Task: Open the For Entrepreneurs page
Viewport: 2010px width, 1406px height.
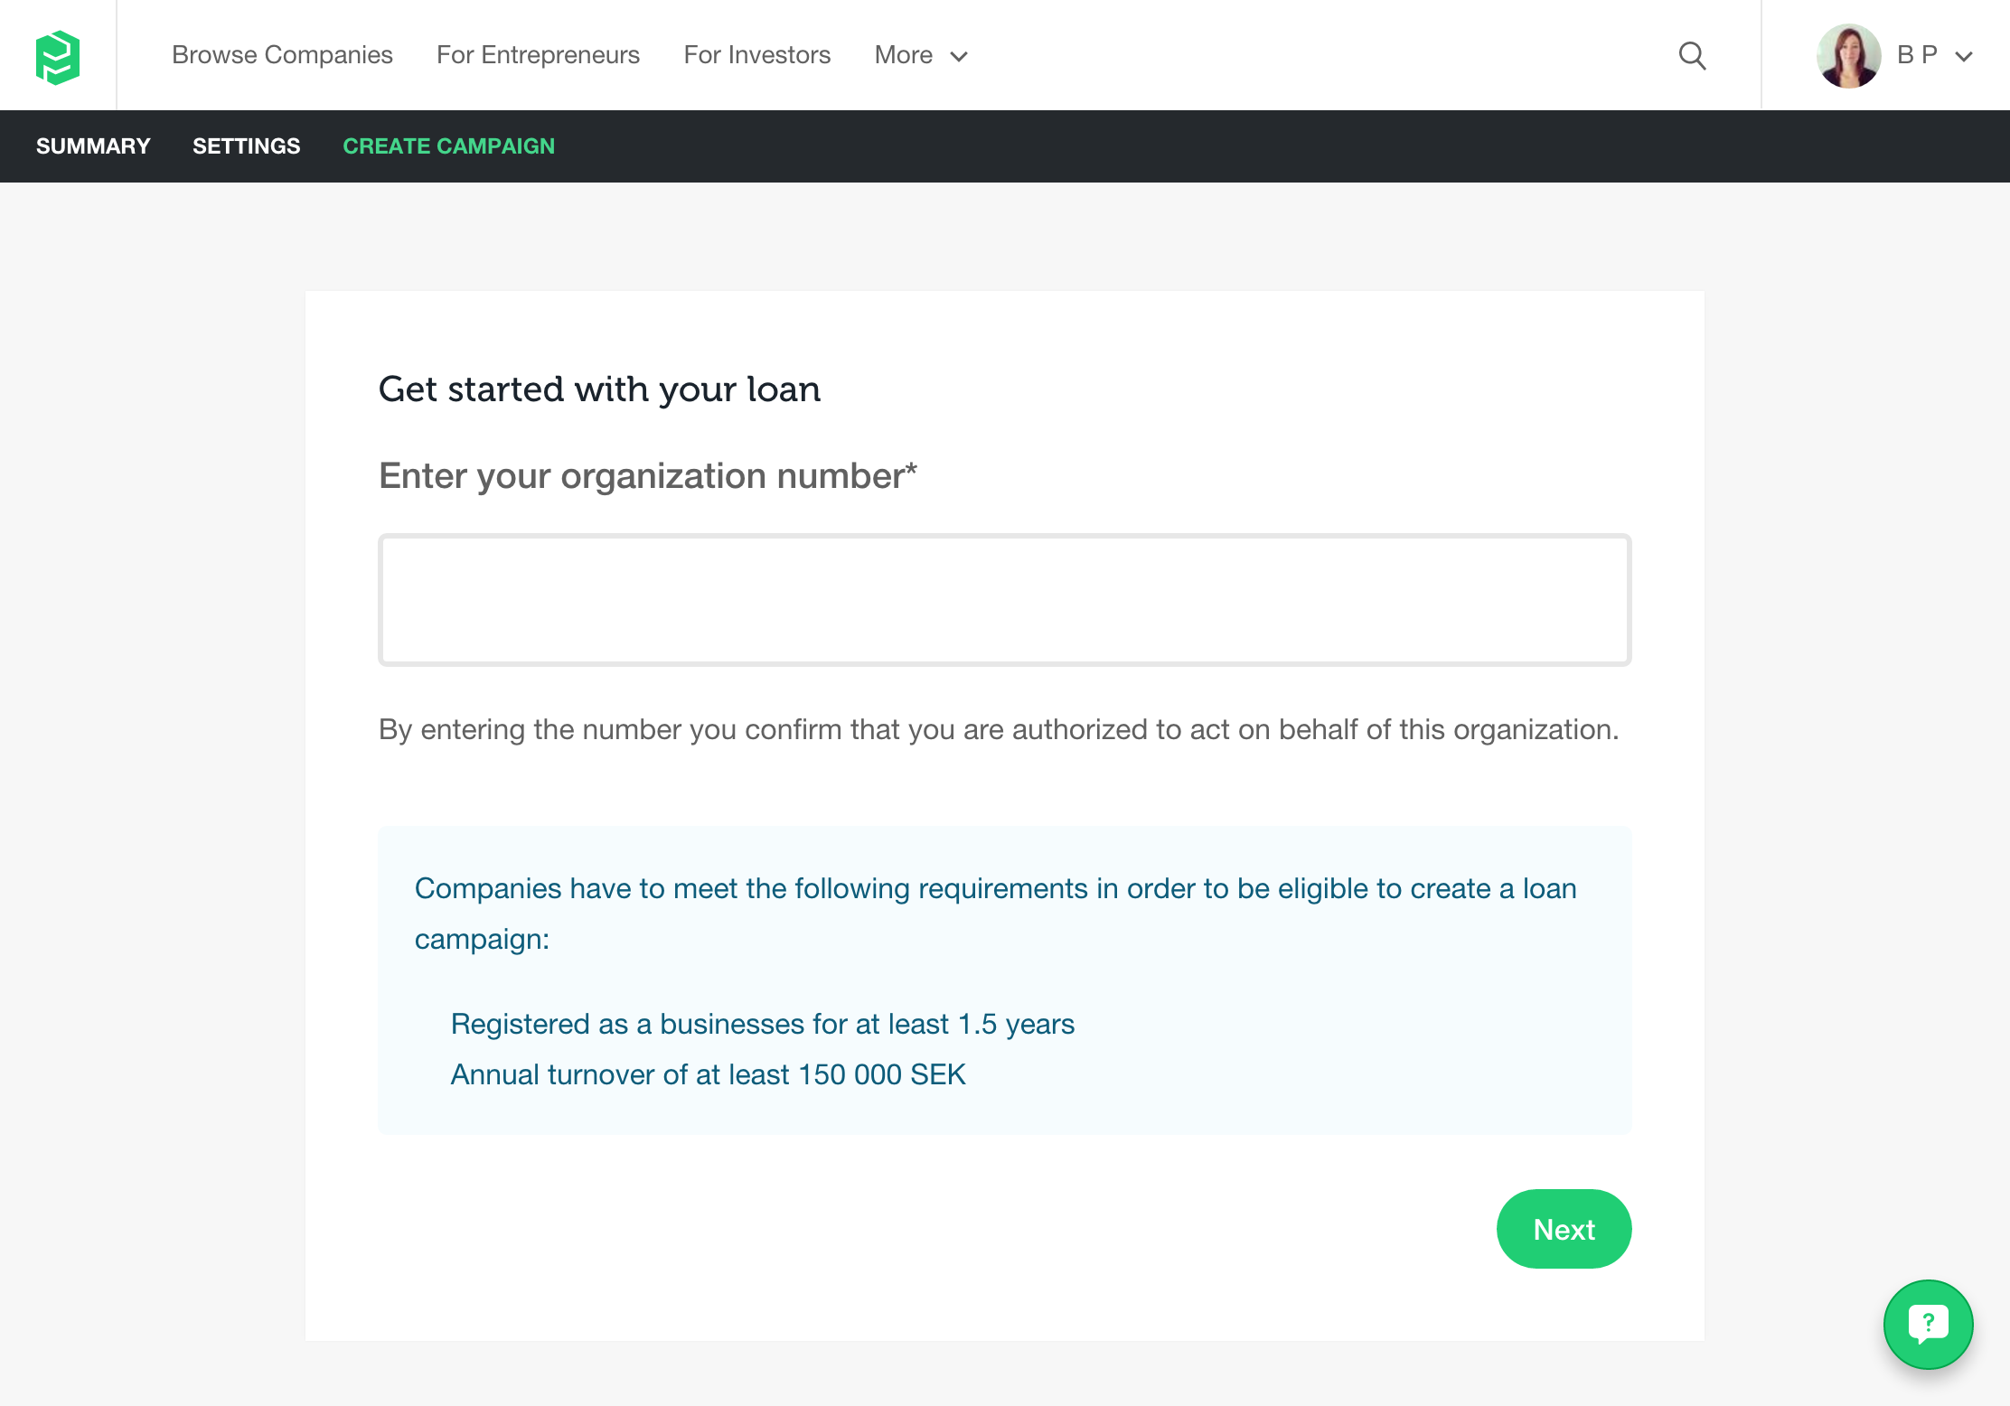Action: click(x=538, y=55)
